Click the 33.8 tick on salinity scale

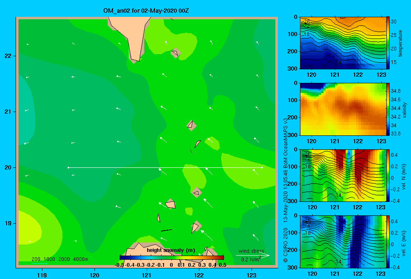396,134
